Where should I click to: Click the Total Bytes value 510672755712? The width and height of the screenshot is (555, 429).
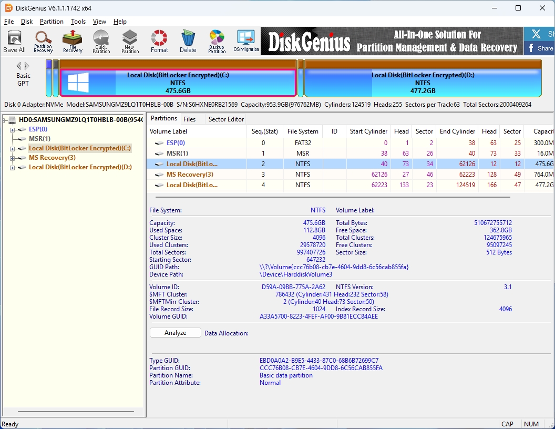(493, 223)
